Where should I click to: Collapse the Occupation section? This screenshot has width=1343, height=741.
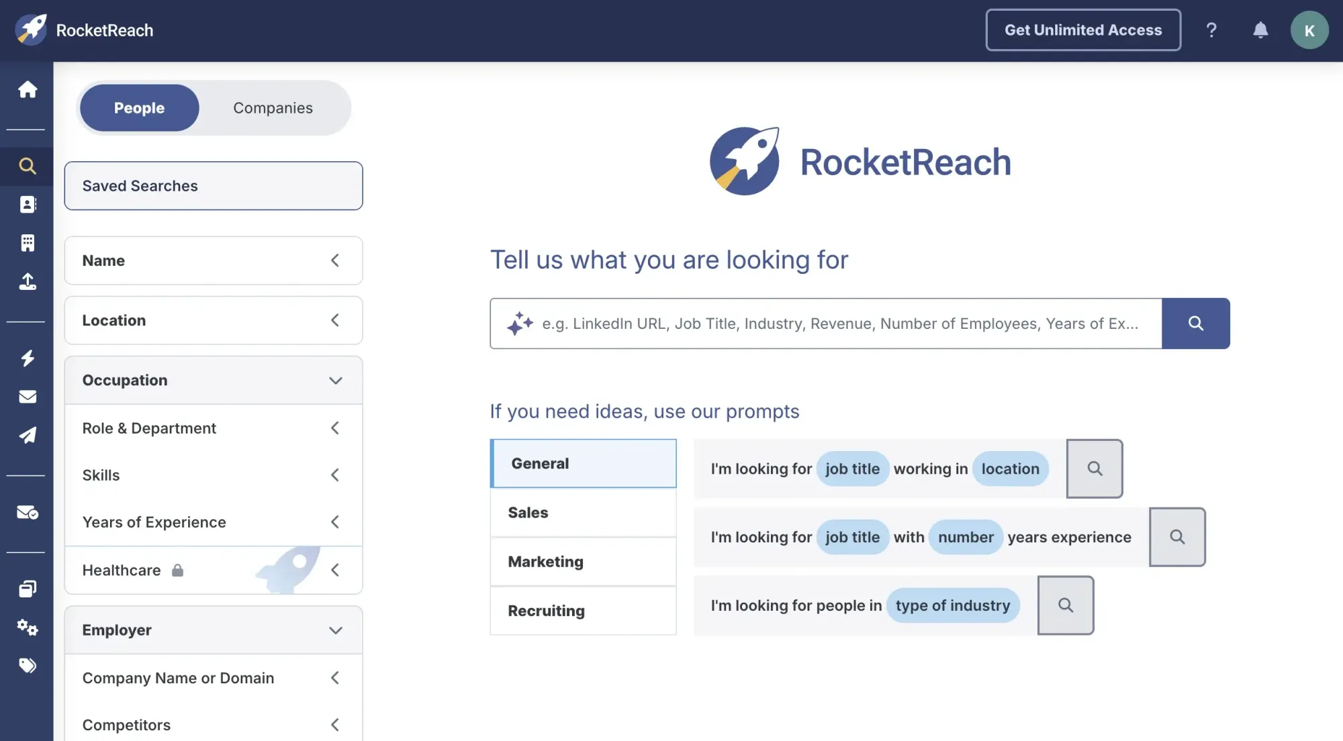click(x=214, y=380)
